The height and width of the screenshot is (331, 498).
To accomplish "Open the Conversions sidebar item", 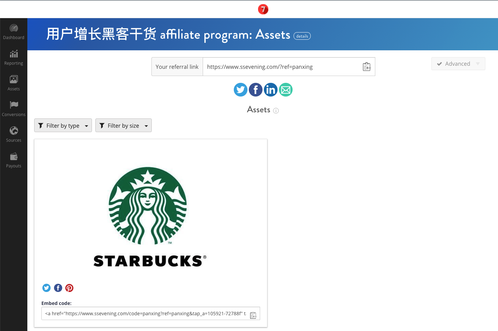I will pos(14,109).
